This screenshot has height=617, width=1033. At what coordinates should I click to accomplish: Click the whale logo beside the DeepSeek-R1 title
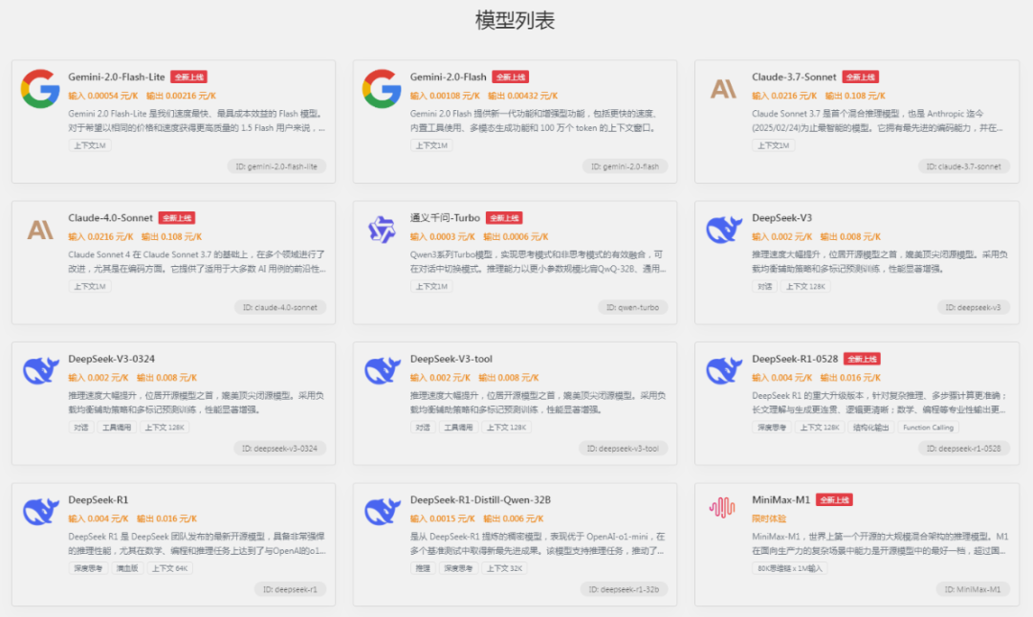(41, 512)
